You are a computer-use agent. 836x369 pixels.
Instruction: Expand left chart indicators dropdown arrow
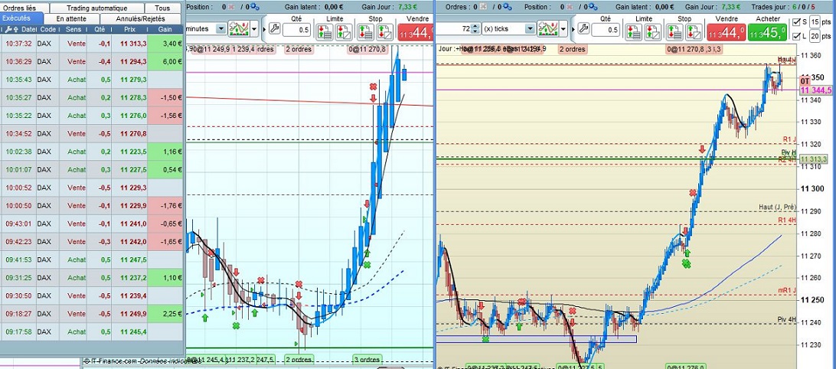(x=254, y=29)
